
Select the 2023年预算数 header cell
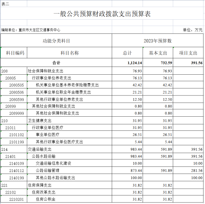coord(158,41)
